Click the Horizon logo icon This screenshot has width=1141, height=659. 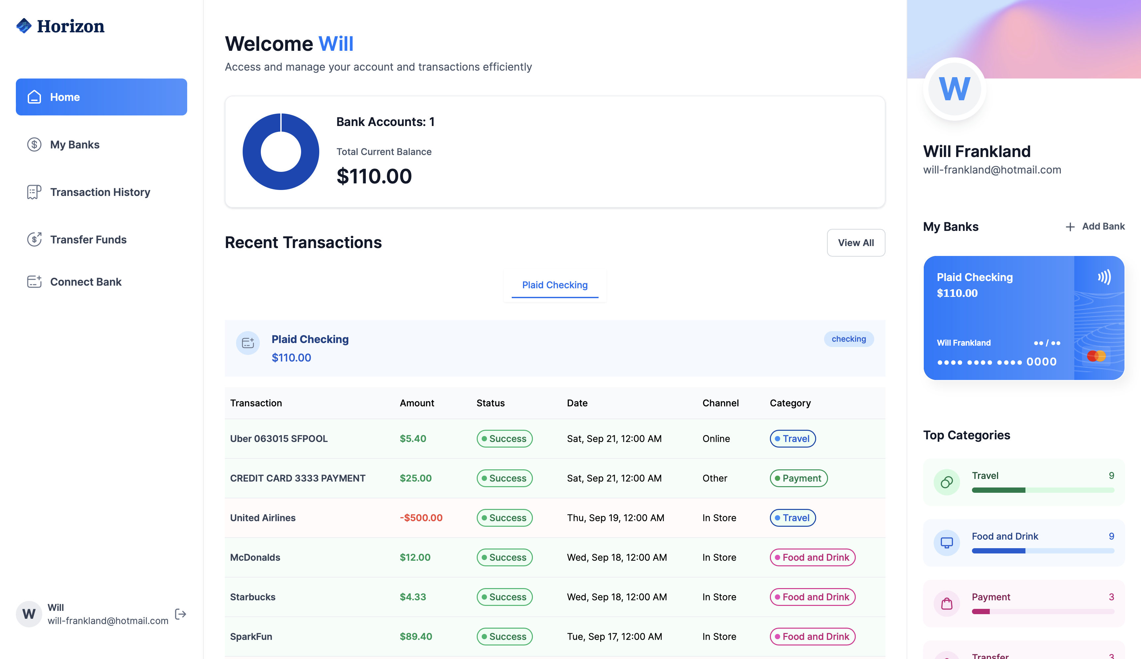coord(24,26)
